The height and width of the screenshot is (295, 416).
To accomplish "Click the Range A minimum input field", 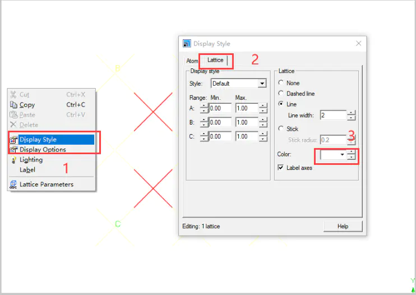I will click(x=220, y=108).
